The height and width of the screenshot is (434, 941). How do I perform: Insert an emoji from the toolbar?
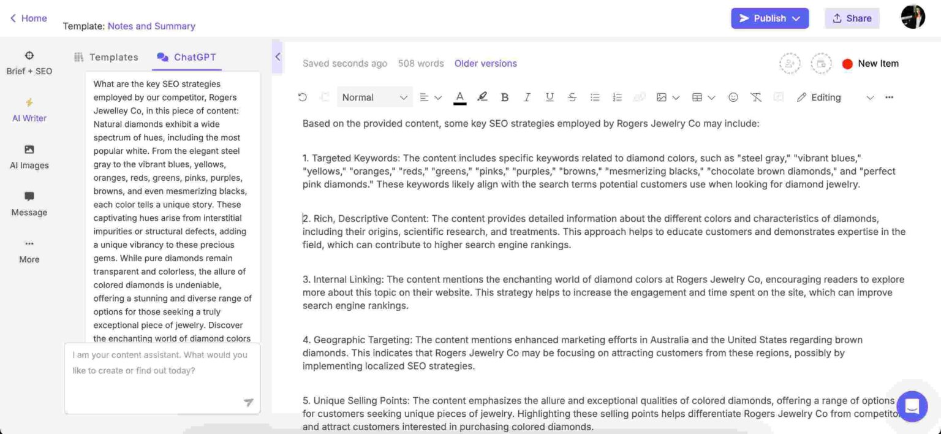733,97
